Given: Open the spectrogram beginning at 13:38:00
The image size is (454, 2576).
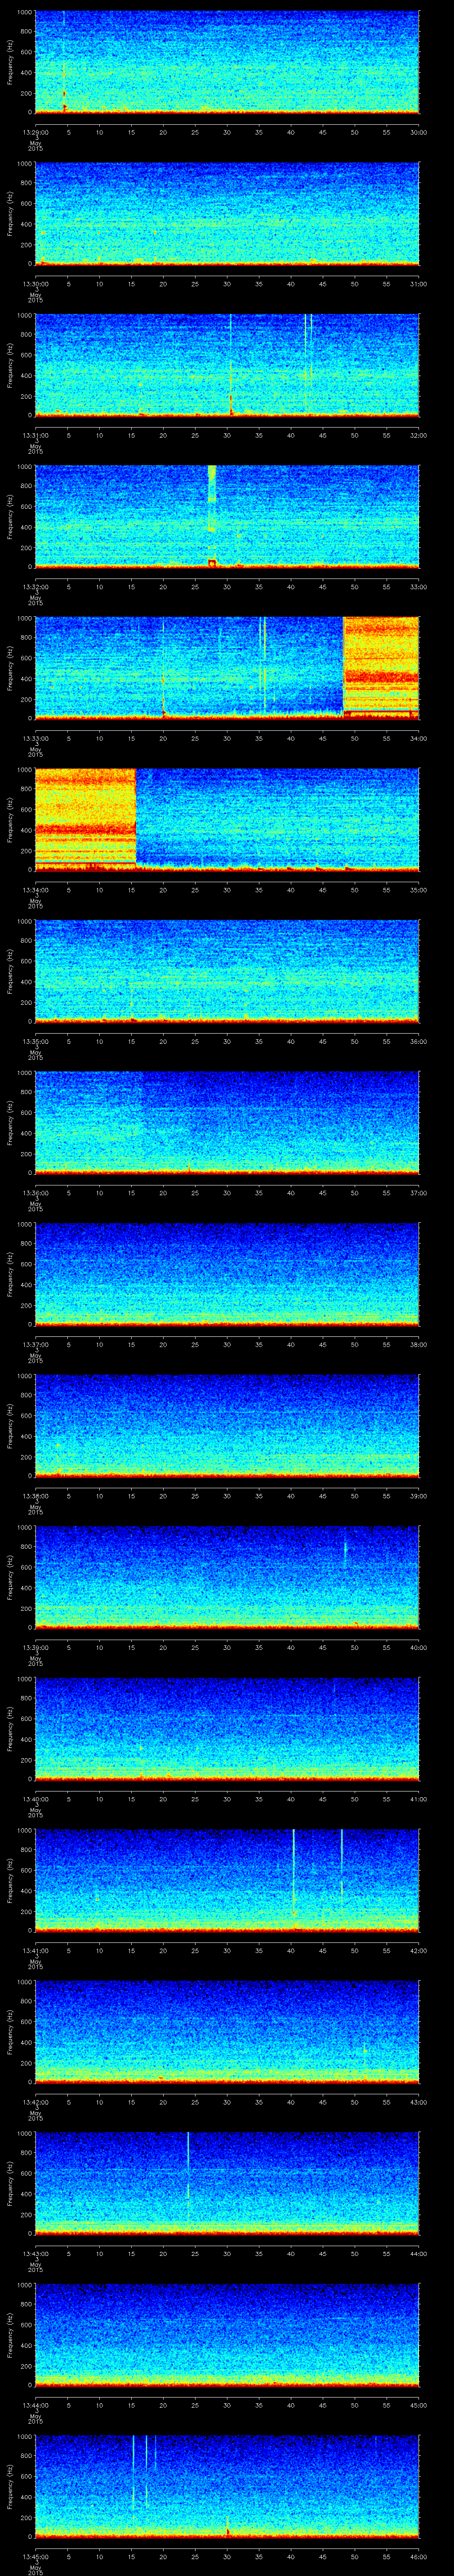Looking at the screenshot, I should click(x=227, y=1426).
